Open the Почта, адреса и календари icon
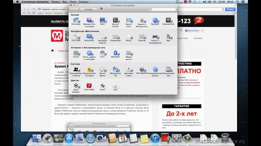Screen dimensions: 261x146 89,53
